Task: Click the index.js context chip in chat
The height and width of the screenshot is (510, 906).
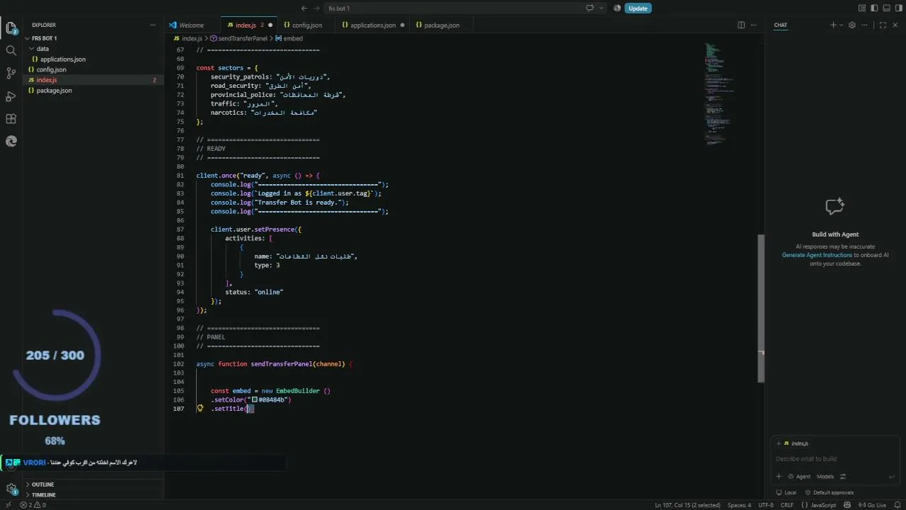Action: click(x=796, y=443)
